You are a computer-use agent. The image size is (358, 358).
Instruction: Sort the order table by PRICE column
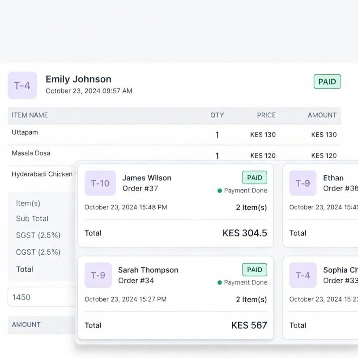click(x=266, y=115)
